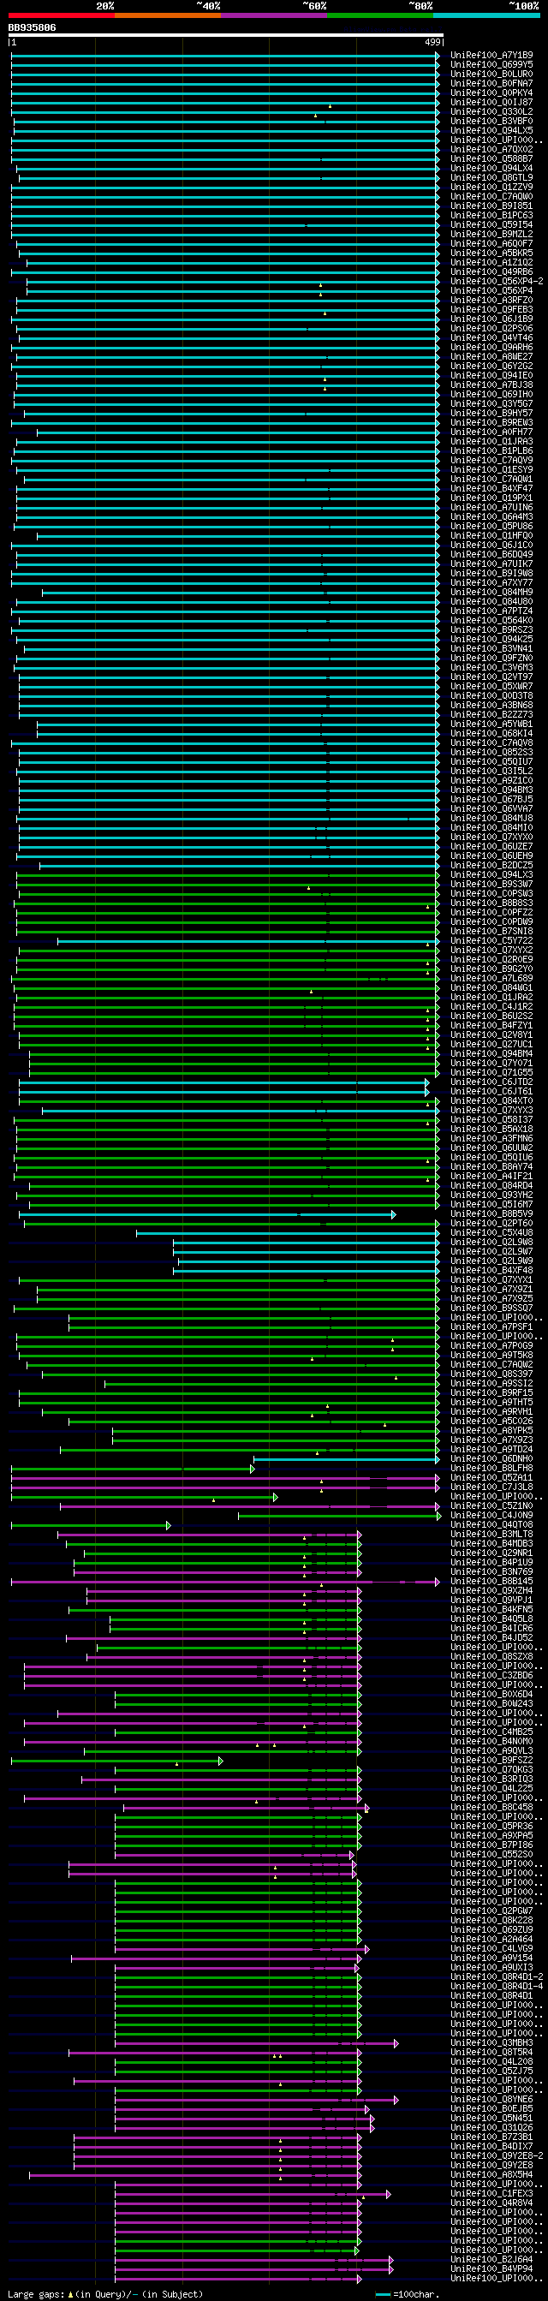This screenshot has height=2301, width=548.
Task: Select the UniRef100_B8B8S3 label
Action: 491,903
